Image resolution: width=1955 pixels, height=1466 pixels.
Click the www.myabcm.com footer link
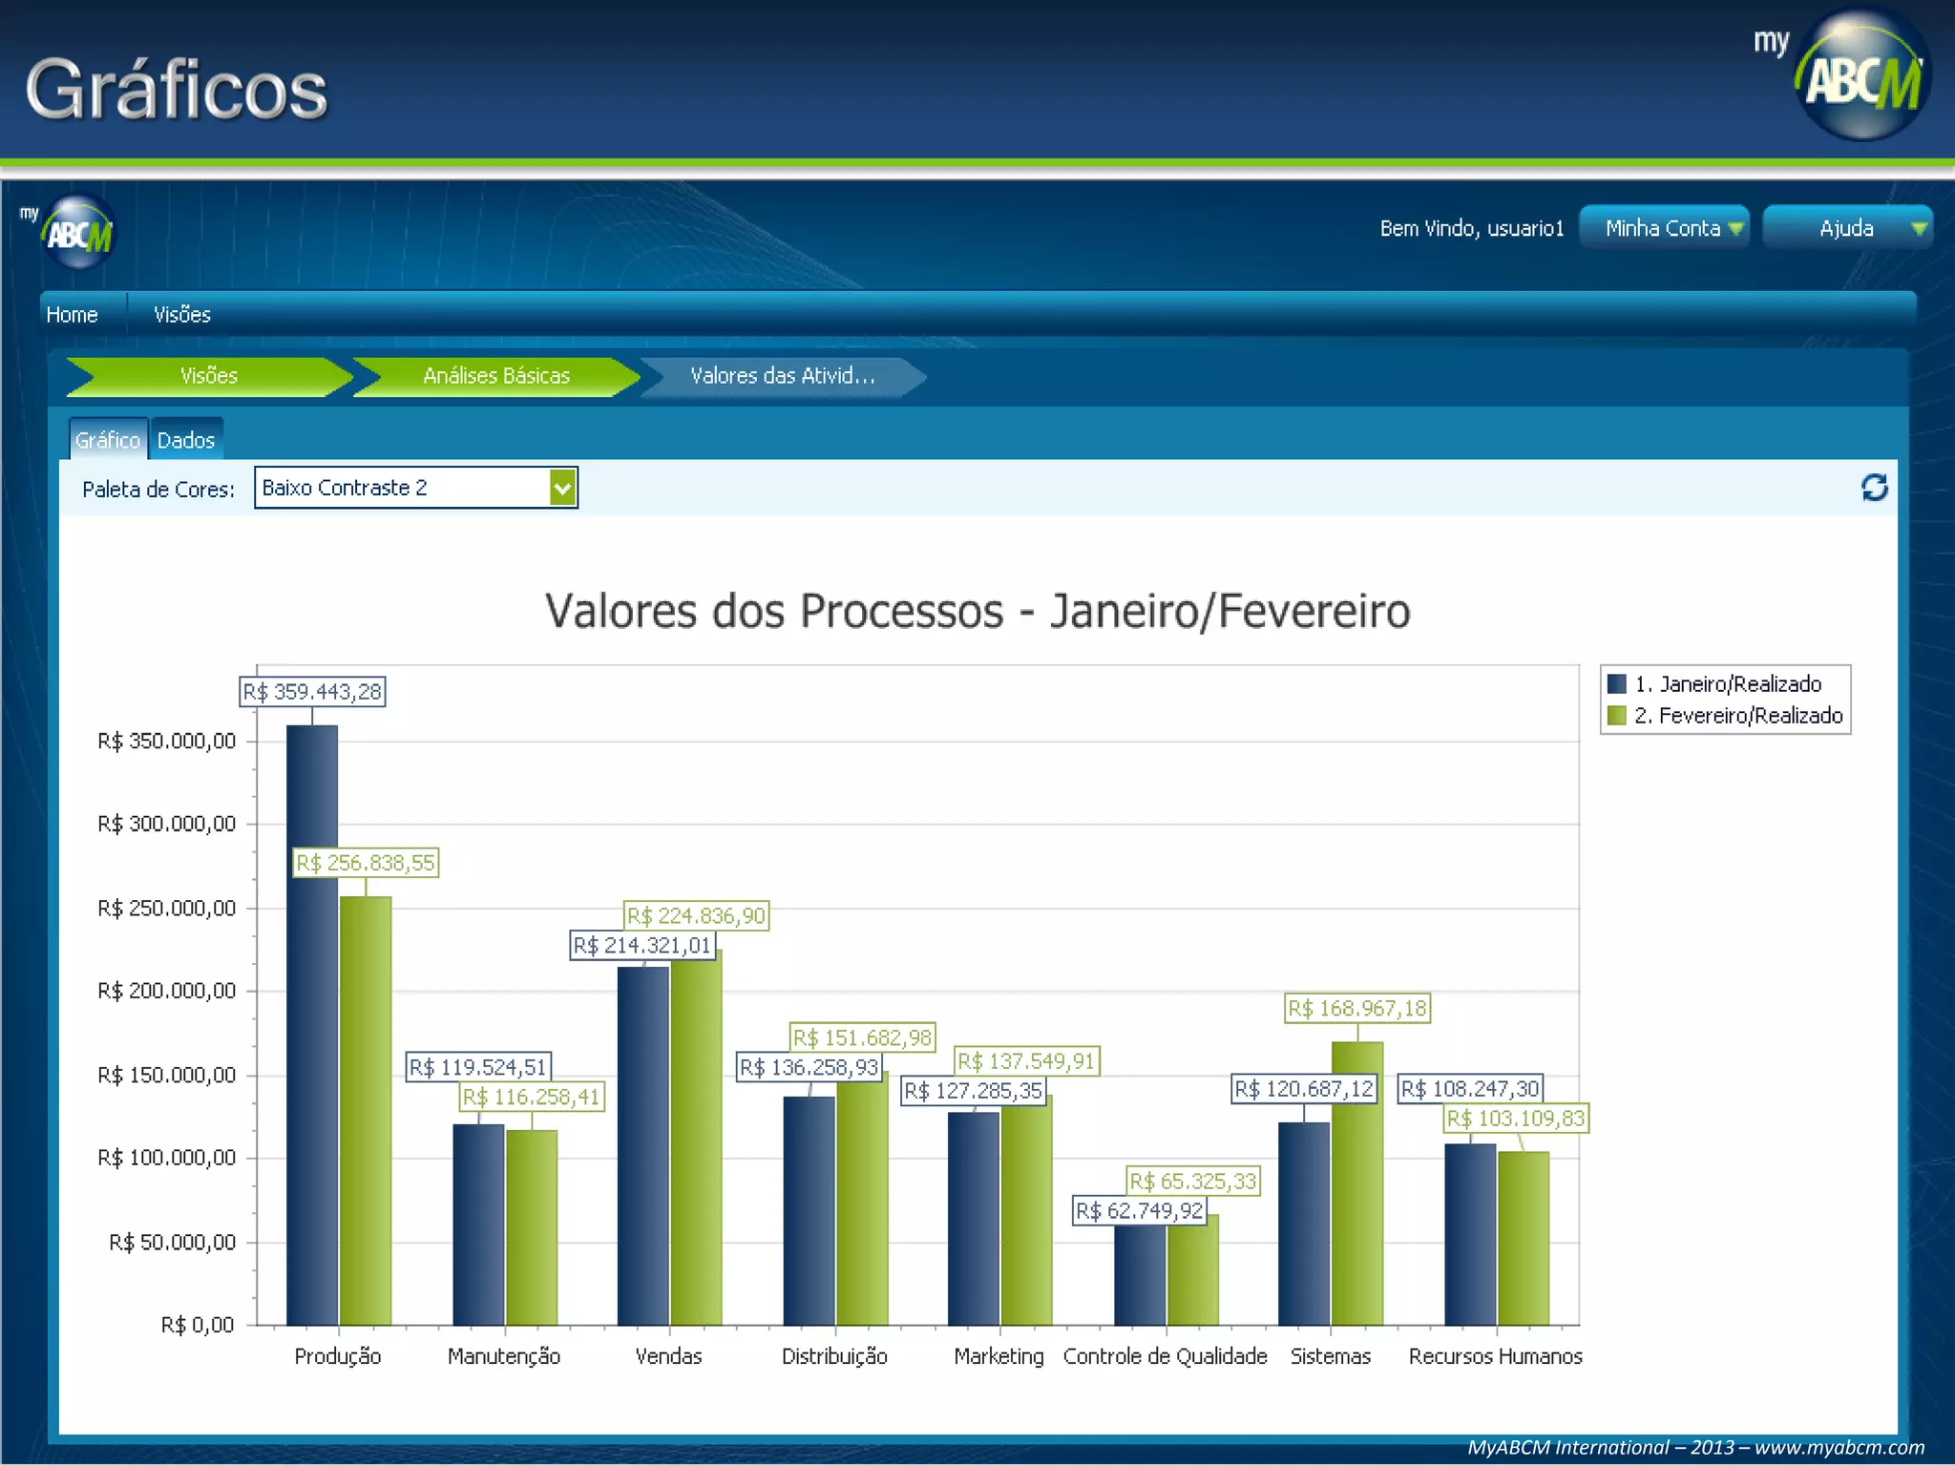pos(1839,1448)
